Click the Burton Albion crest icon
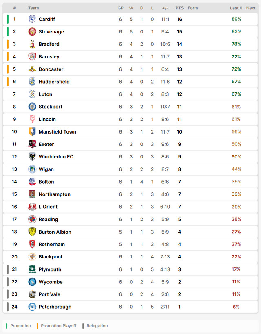261x334 pixels. 32,232
